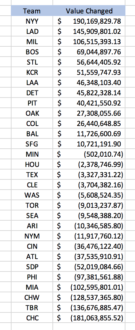Select DET value 45,822,328.14
The width and height of the screenshot is (135, 330).
coord(89,93)
